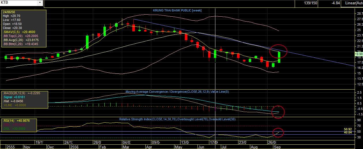Click the KTB symbol input field
This screenshot has width=363, height=149.
(19, 3)
